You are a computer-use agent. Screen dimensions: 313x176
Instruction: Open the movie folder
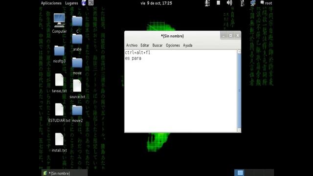pos(77,63)
